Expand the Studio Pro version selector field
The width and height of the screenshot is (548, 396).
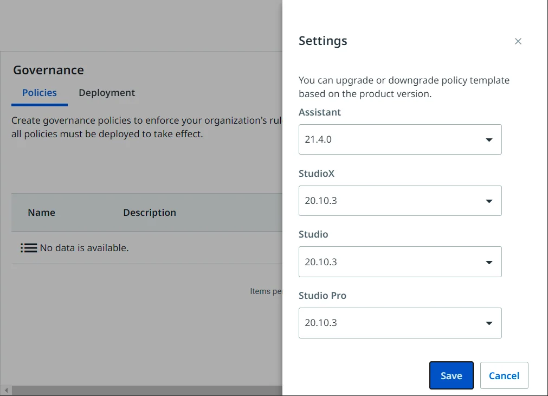[x=390, y=323]
